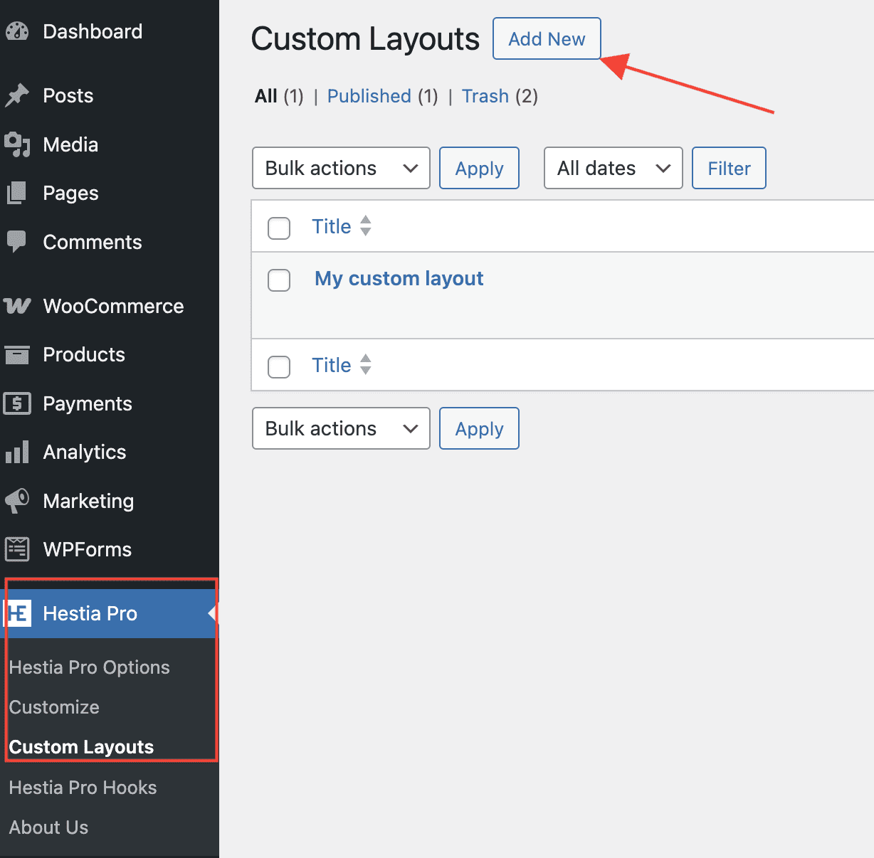Toggle select-all checkbox in table header
The height and width of the screenshot is (858, 874).
pyautogui.click(x=279, y=228)
